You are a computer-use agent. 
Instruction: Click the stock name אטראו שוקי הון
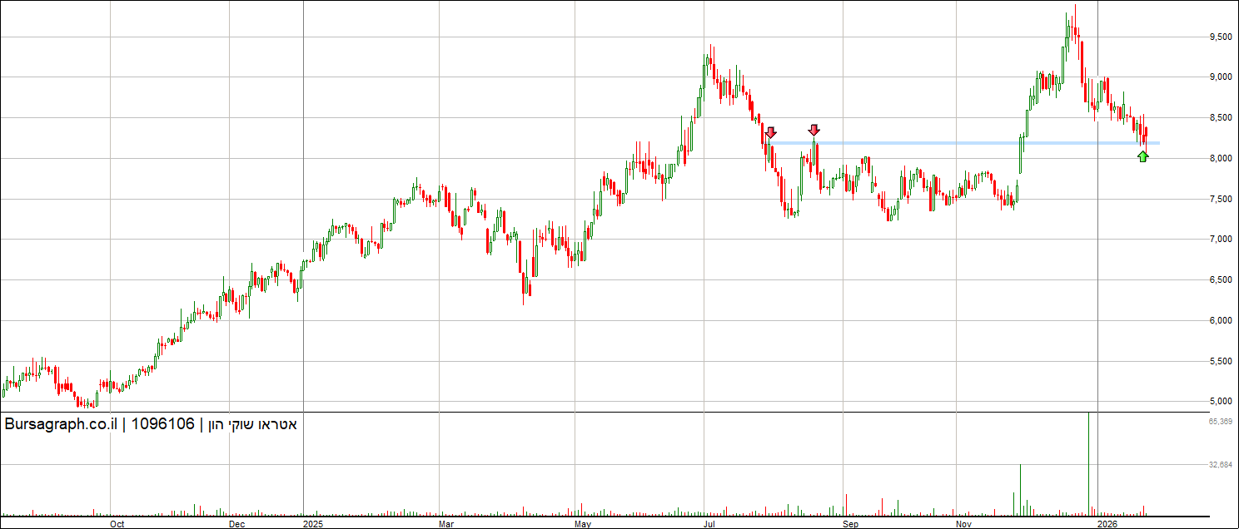[x=251, y=425]
